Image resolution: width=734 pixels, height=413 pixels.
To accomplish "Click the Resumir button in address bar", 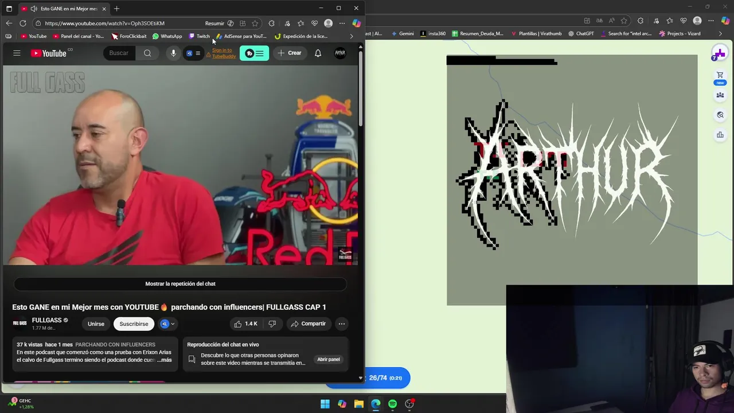I will 214,23.
